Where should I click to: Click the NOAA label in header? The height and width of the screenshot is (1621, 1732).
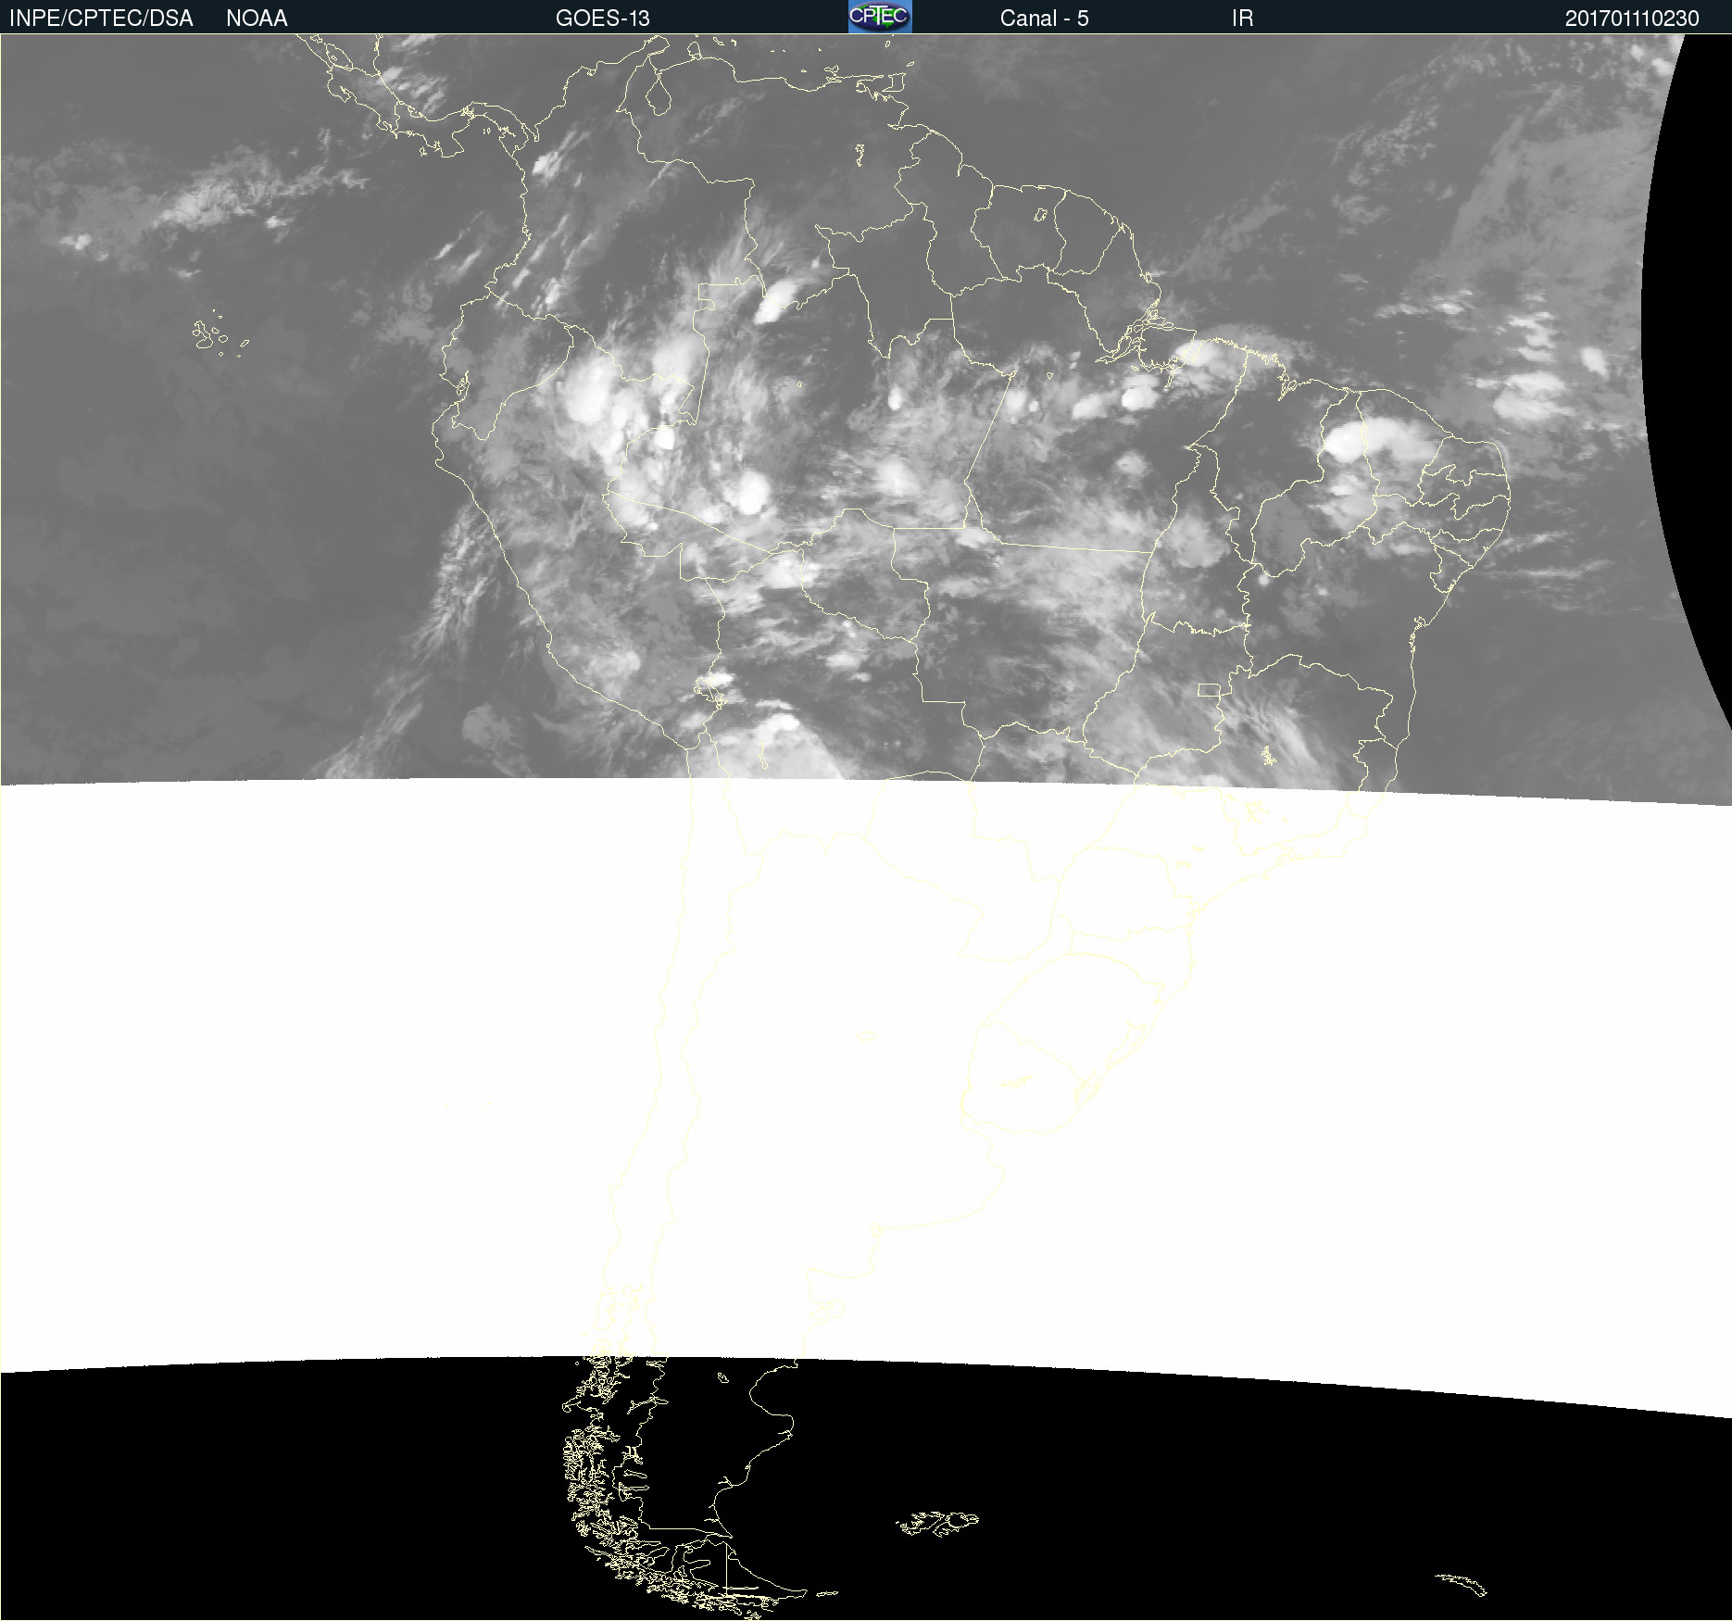(257, 19)
